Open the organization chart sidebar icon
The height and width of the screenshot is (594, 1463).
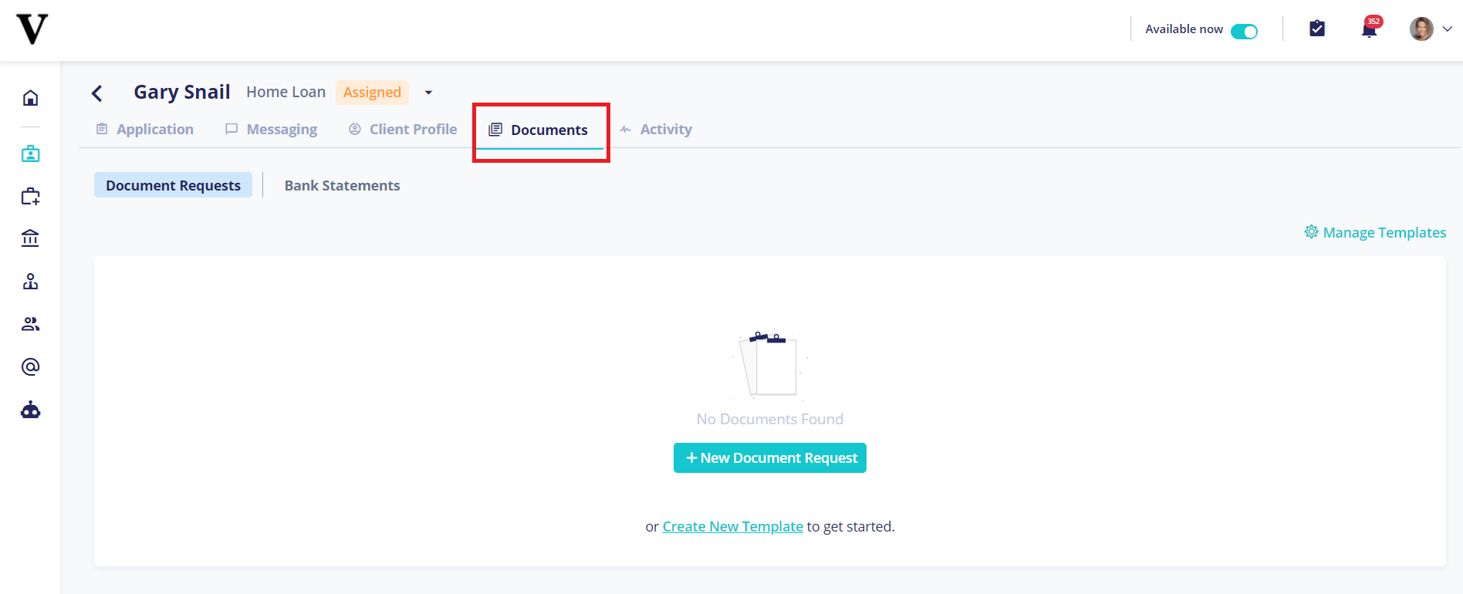[x=30, y=282]
